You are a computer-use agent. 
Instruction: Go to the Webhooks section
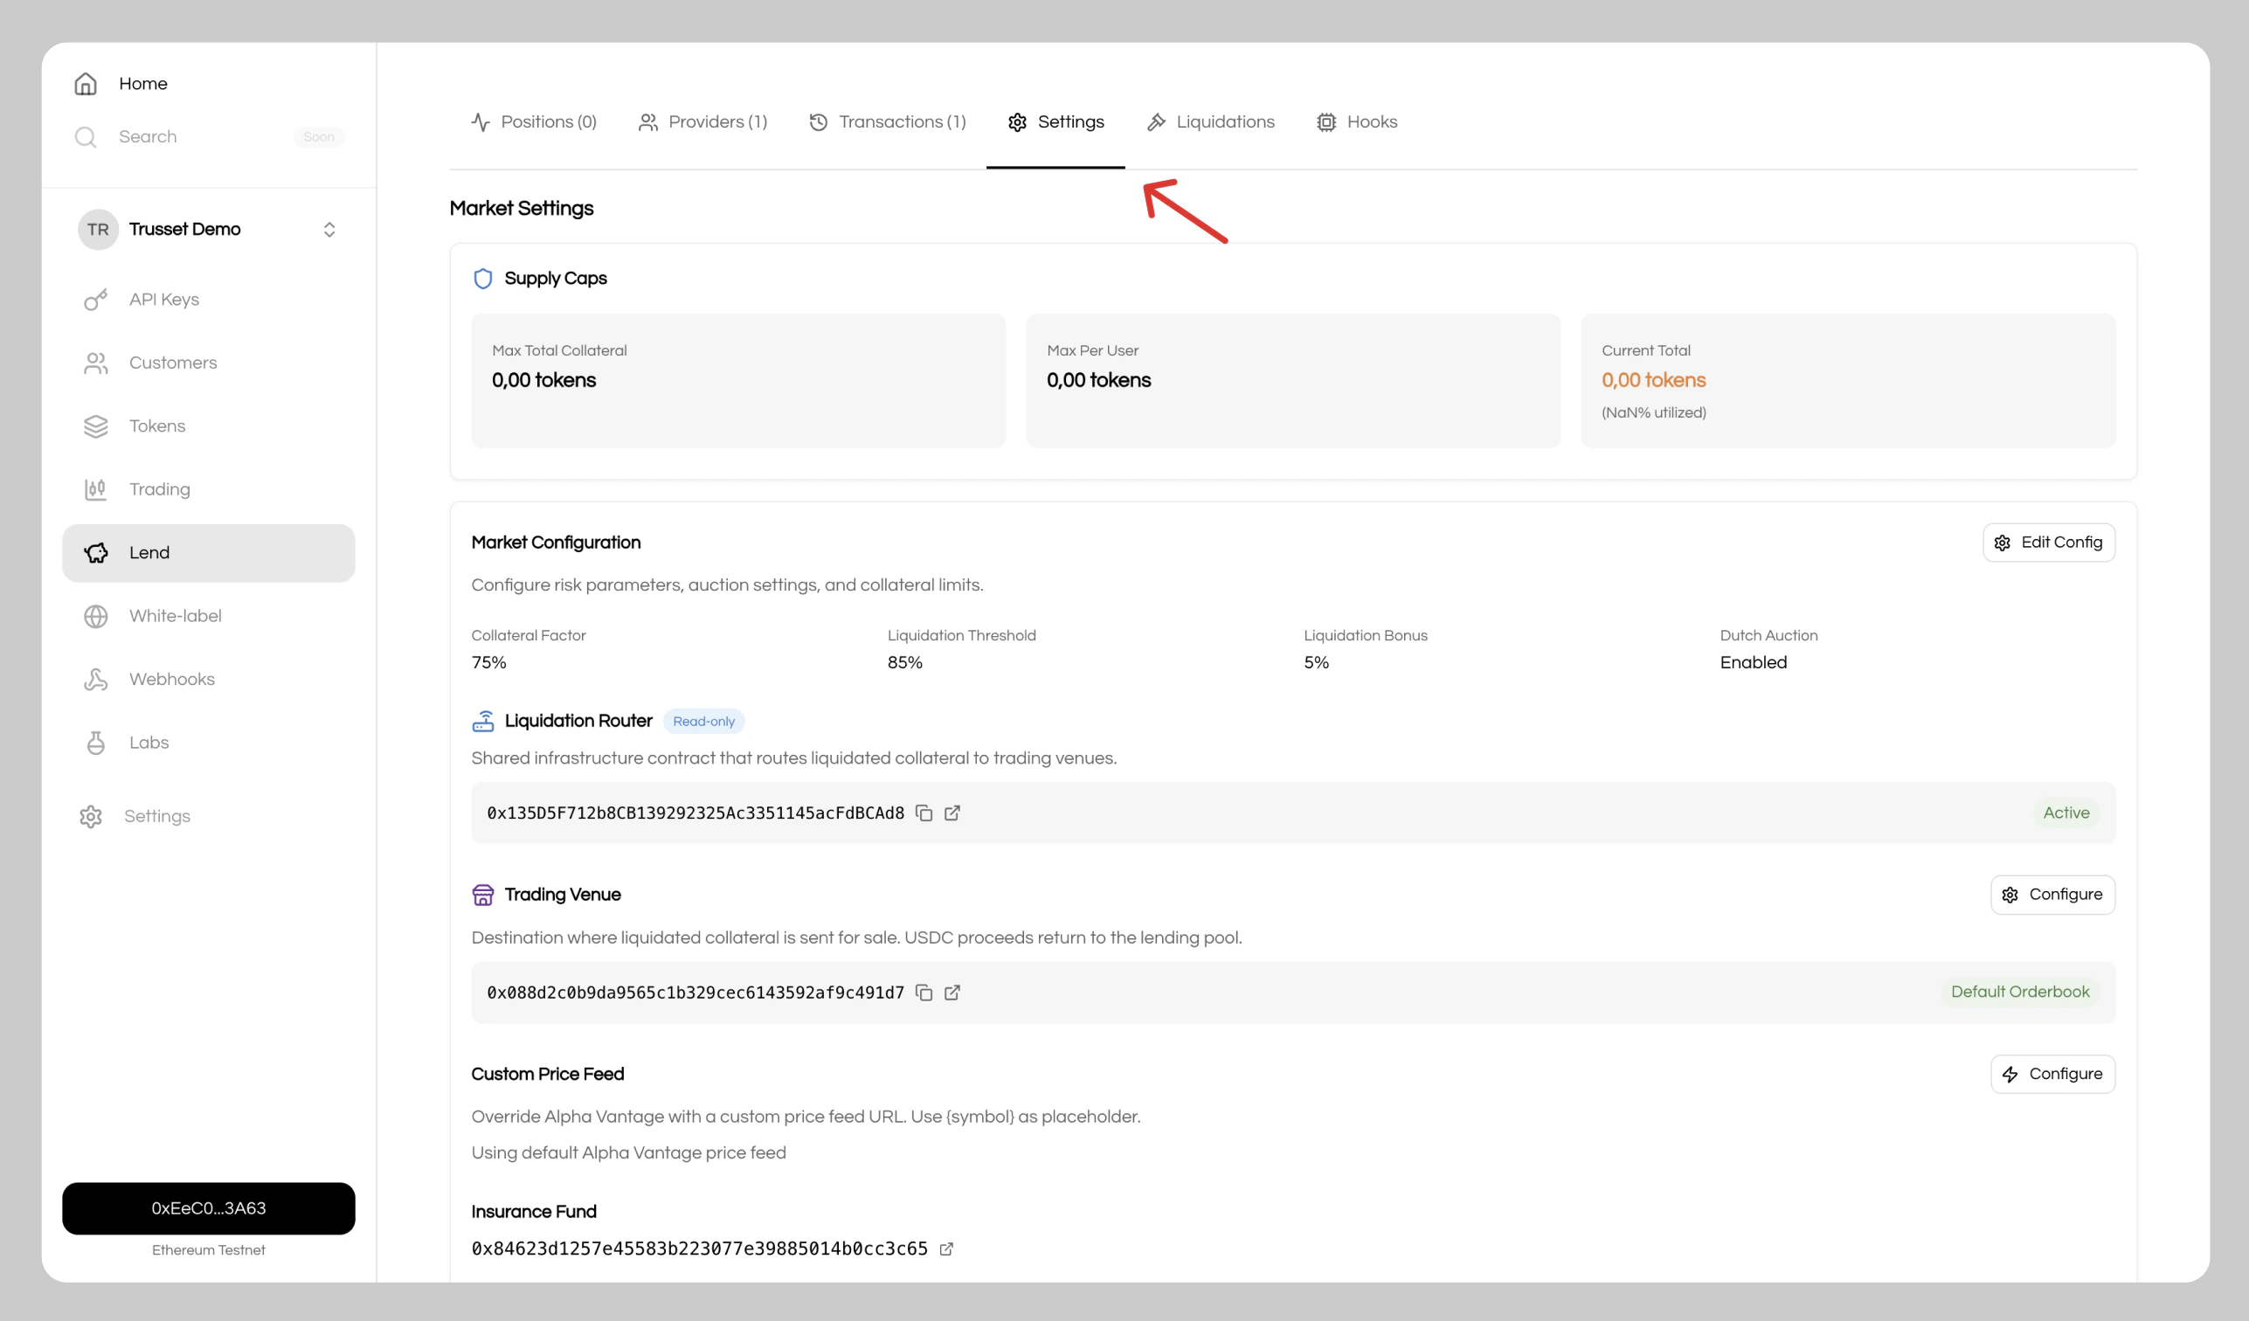point(171,679)
